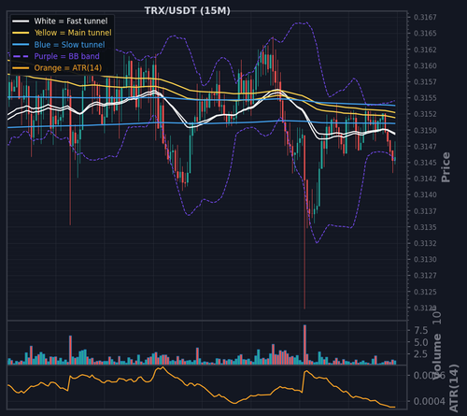Viewport: 467px width, 416px height.
Task: Click the 0.3162 price axis label
Action: [425, 50]
